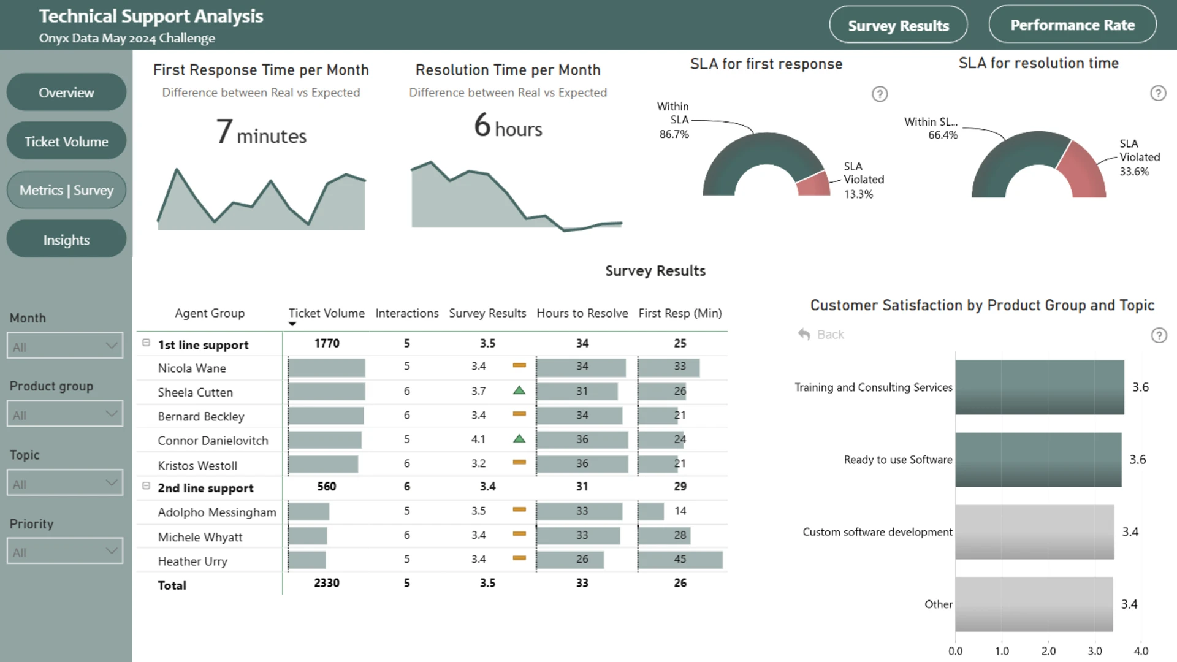This screenshot has width=1177, height=662.
Task: Click help icon on Customer Satisfaction chart
Action: (x=1159, y=335)
